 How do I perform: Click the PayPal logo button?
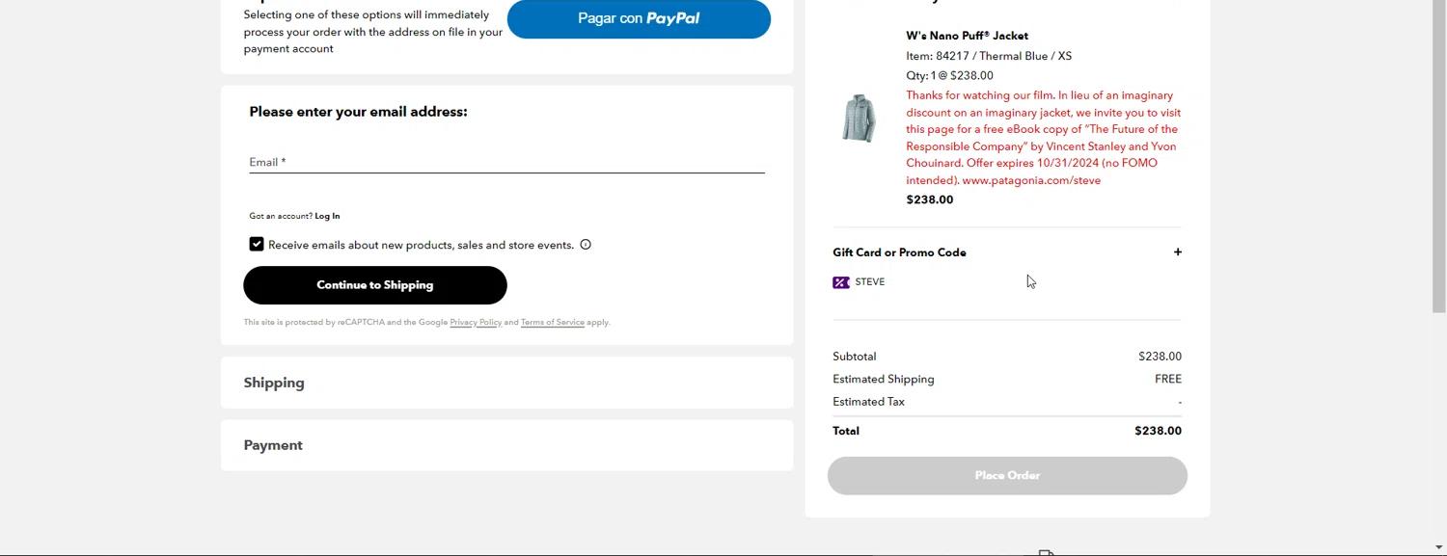pos(639,18)
